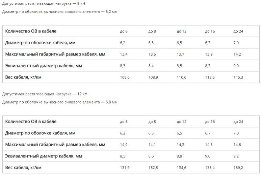Viewport: 262px width, 175px height.
Task: Click the line ending with '6,8 мм'
Action: (59, 102)
